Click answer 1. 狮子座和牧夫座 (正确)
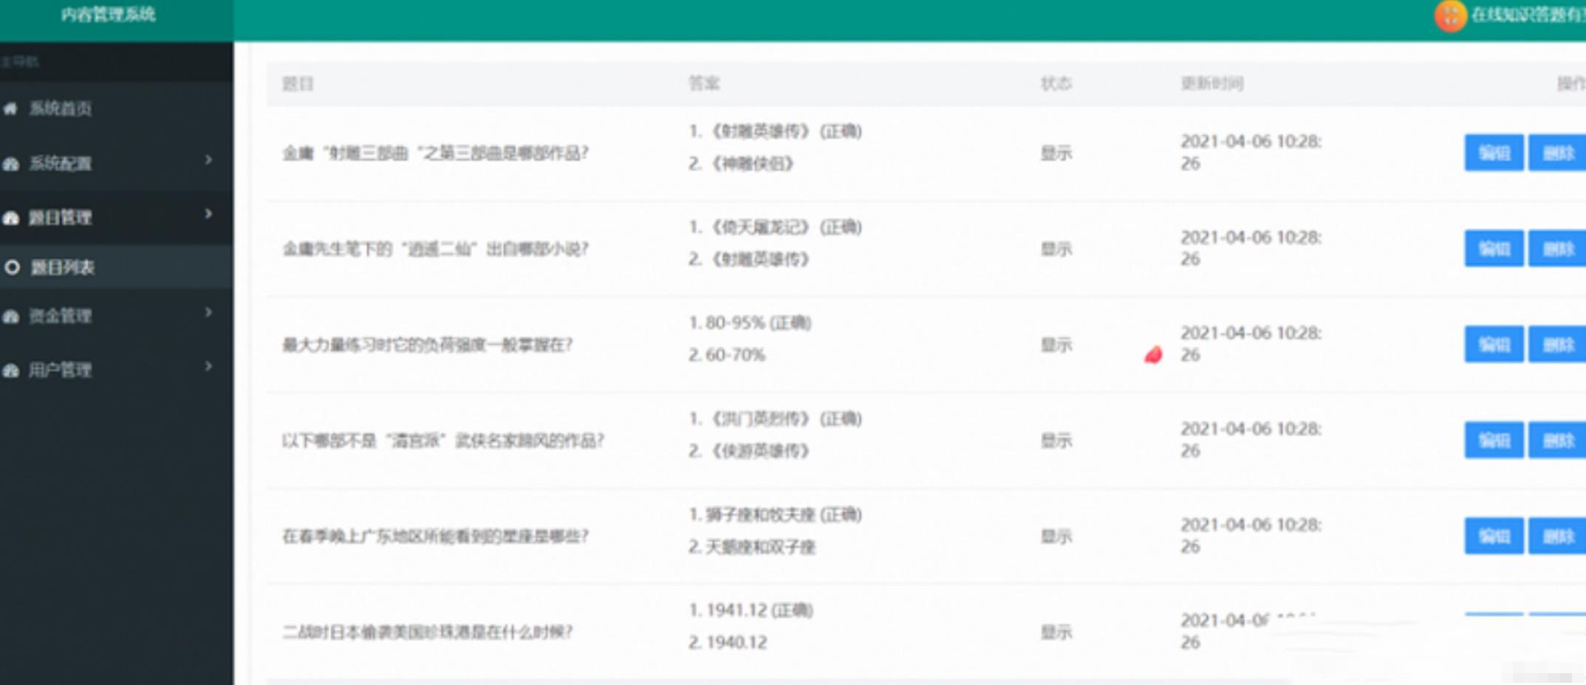The height and width of the screenshot is (685, 1586). (776, 514)
